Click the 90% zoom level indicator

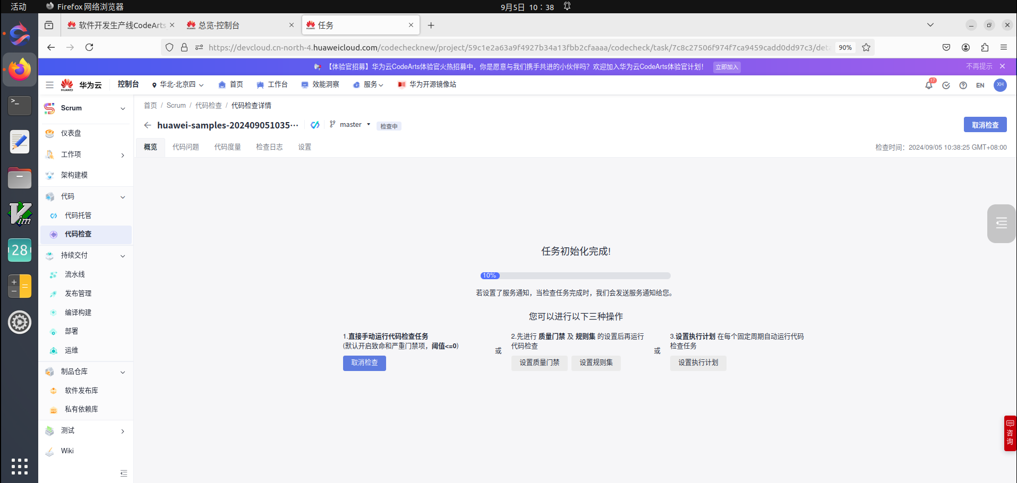tap(845, 47)
